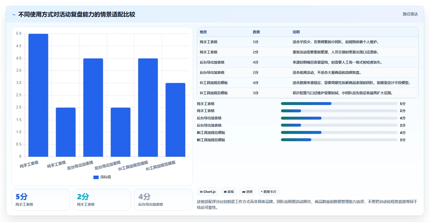
Task: Click the BI工具加规范模板 bar reaching 4.0
Action: coord(148,107)
